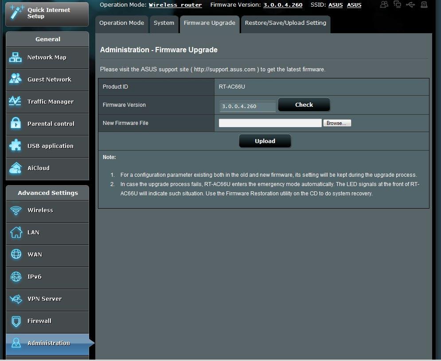
Task: Click the Product ID label
Action: [115, 86]
